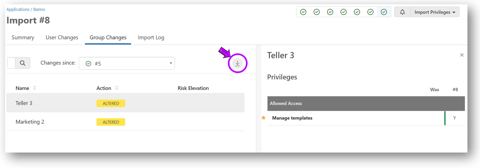The image size is (480, 168).
Task: Click the search magnifier icon
Action: coord(23,63)
